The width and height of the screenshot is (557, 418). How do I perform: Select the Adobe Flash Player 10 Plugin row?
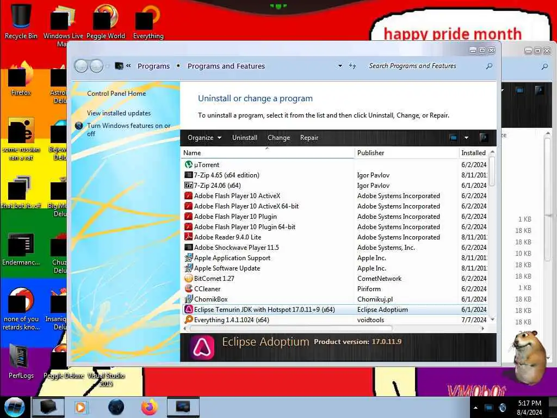click(335, 217)
